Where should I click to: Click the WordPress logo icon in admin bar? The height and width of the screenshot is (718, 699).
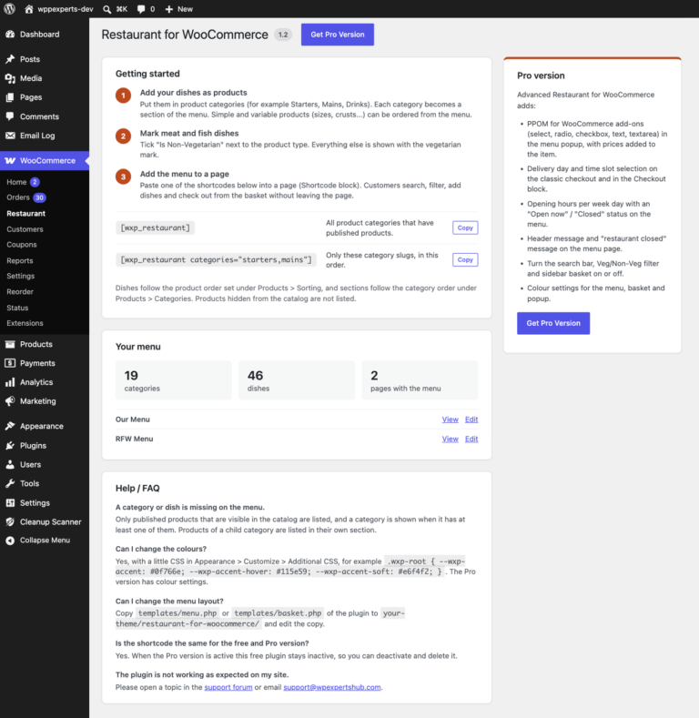(10, 9)
